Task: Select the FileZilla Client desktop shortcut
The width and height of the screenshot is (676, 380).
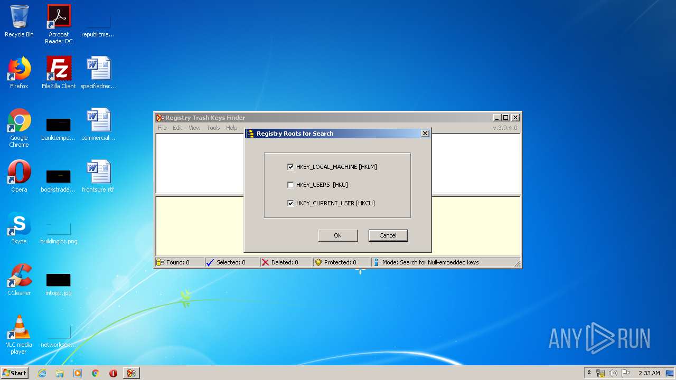Action: pos(59,73)
